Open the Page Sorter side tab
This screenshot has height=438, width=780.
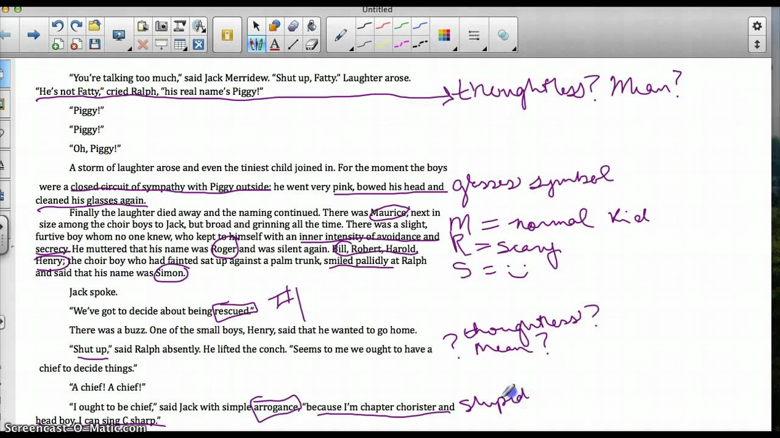[2, 75]
